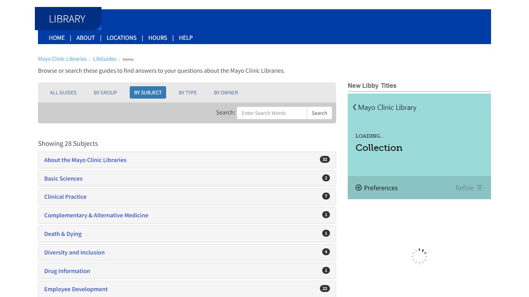The image size is (529, 297).
Task: Click the Refine filter lines icon
Action: click(x=479, y=188)
